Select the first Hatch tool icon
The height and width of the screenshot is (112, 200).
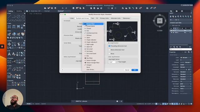(x=9, y=27)
